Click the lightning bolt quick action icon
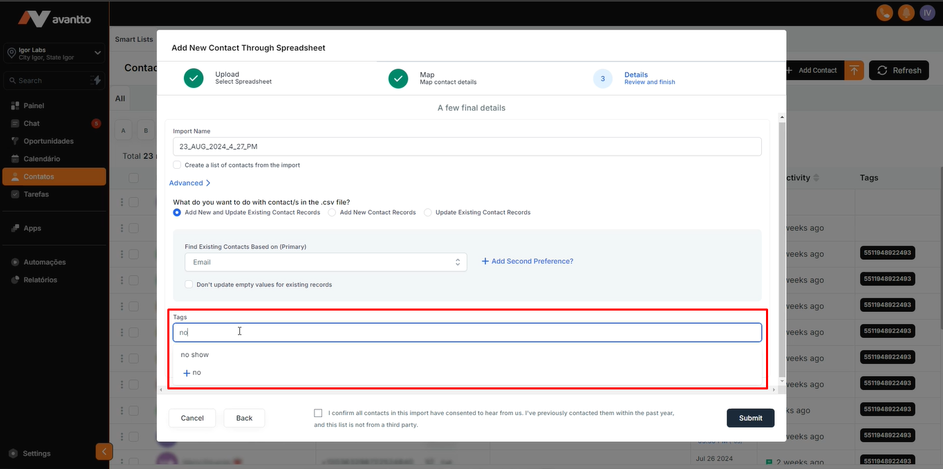Image resolution: width=943 pixels, height=469 pixels. click(x=97, y=80)
